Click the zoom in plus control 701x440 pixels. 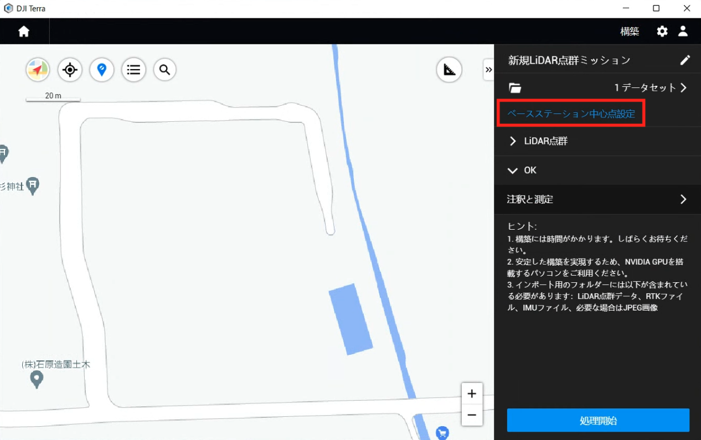pos(472,394)
